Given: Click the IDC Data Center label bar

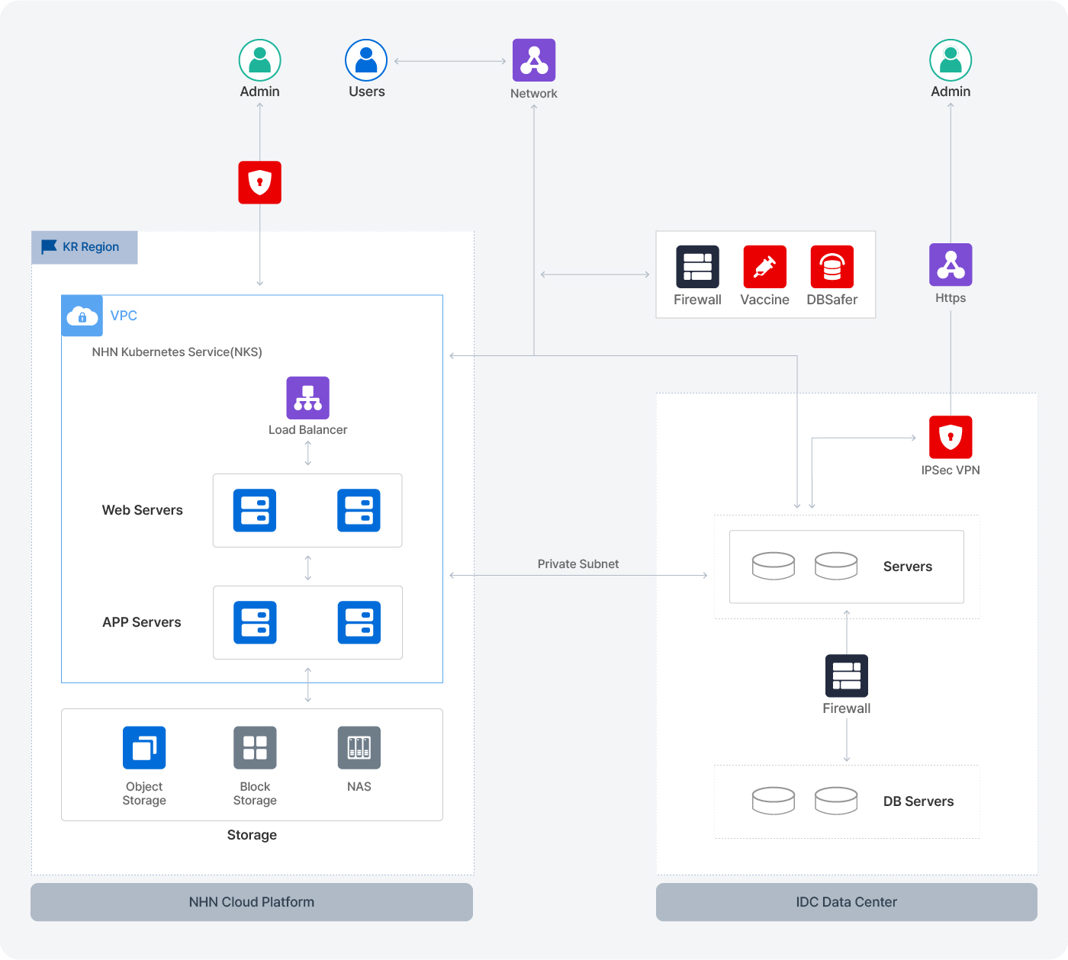Looking at the screenshot, I should pyautogui.click(x=847, y=902).
